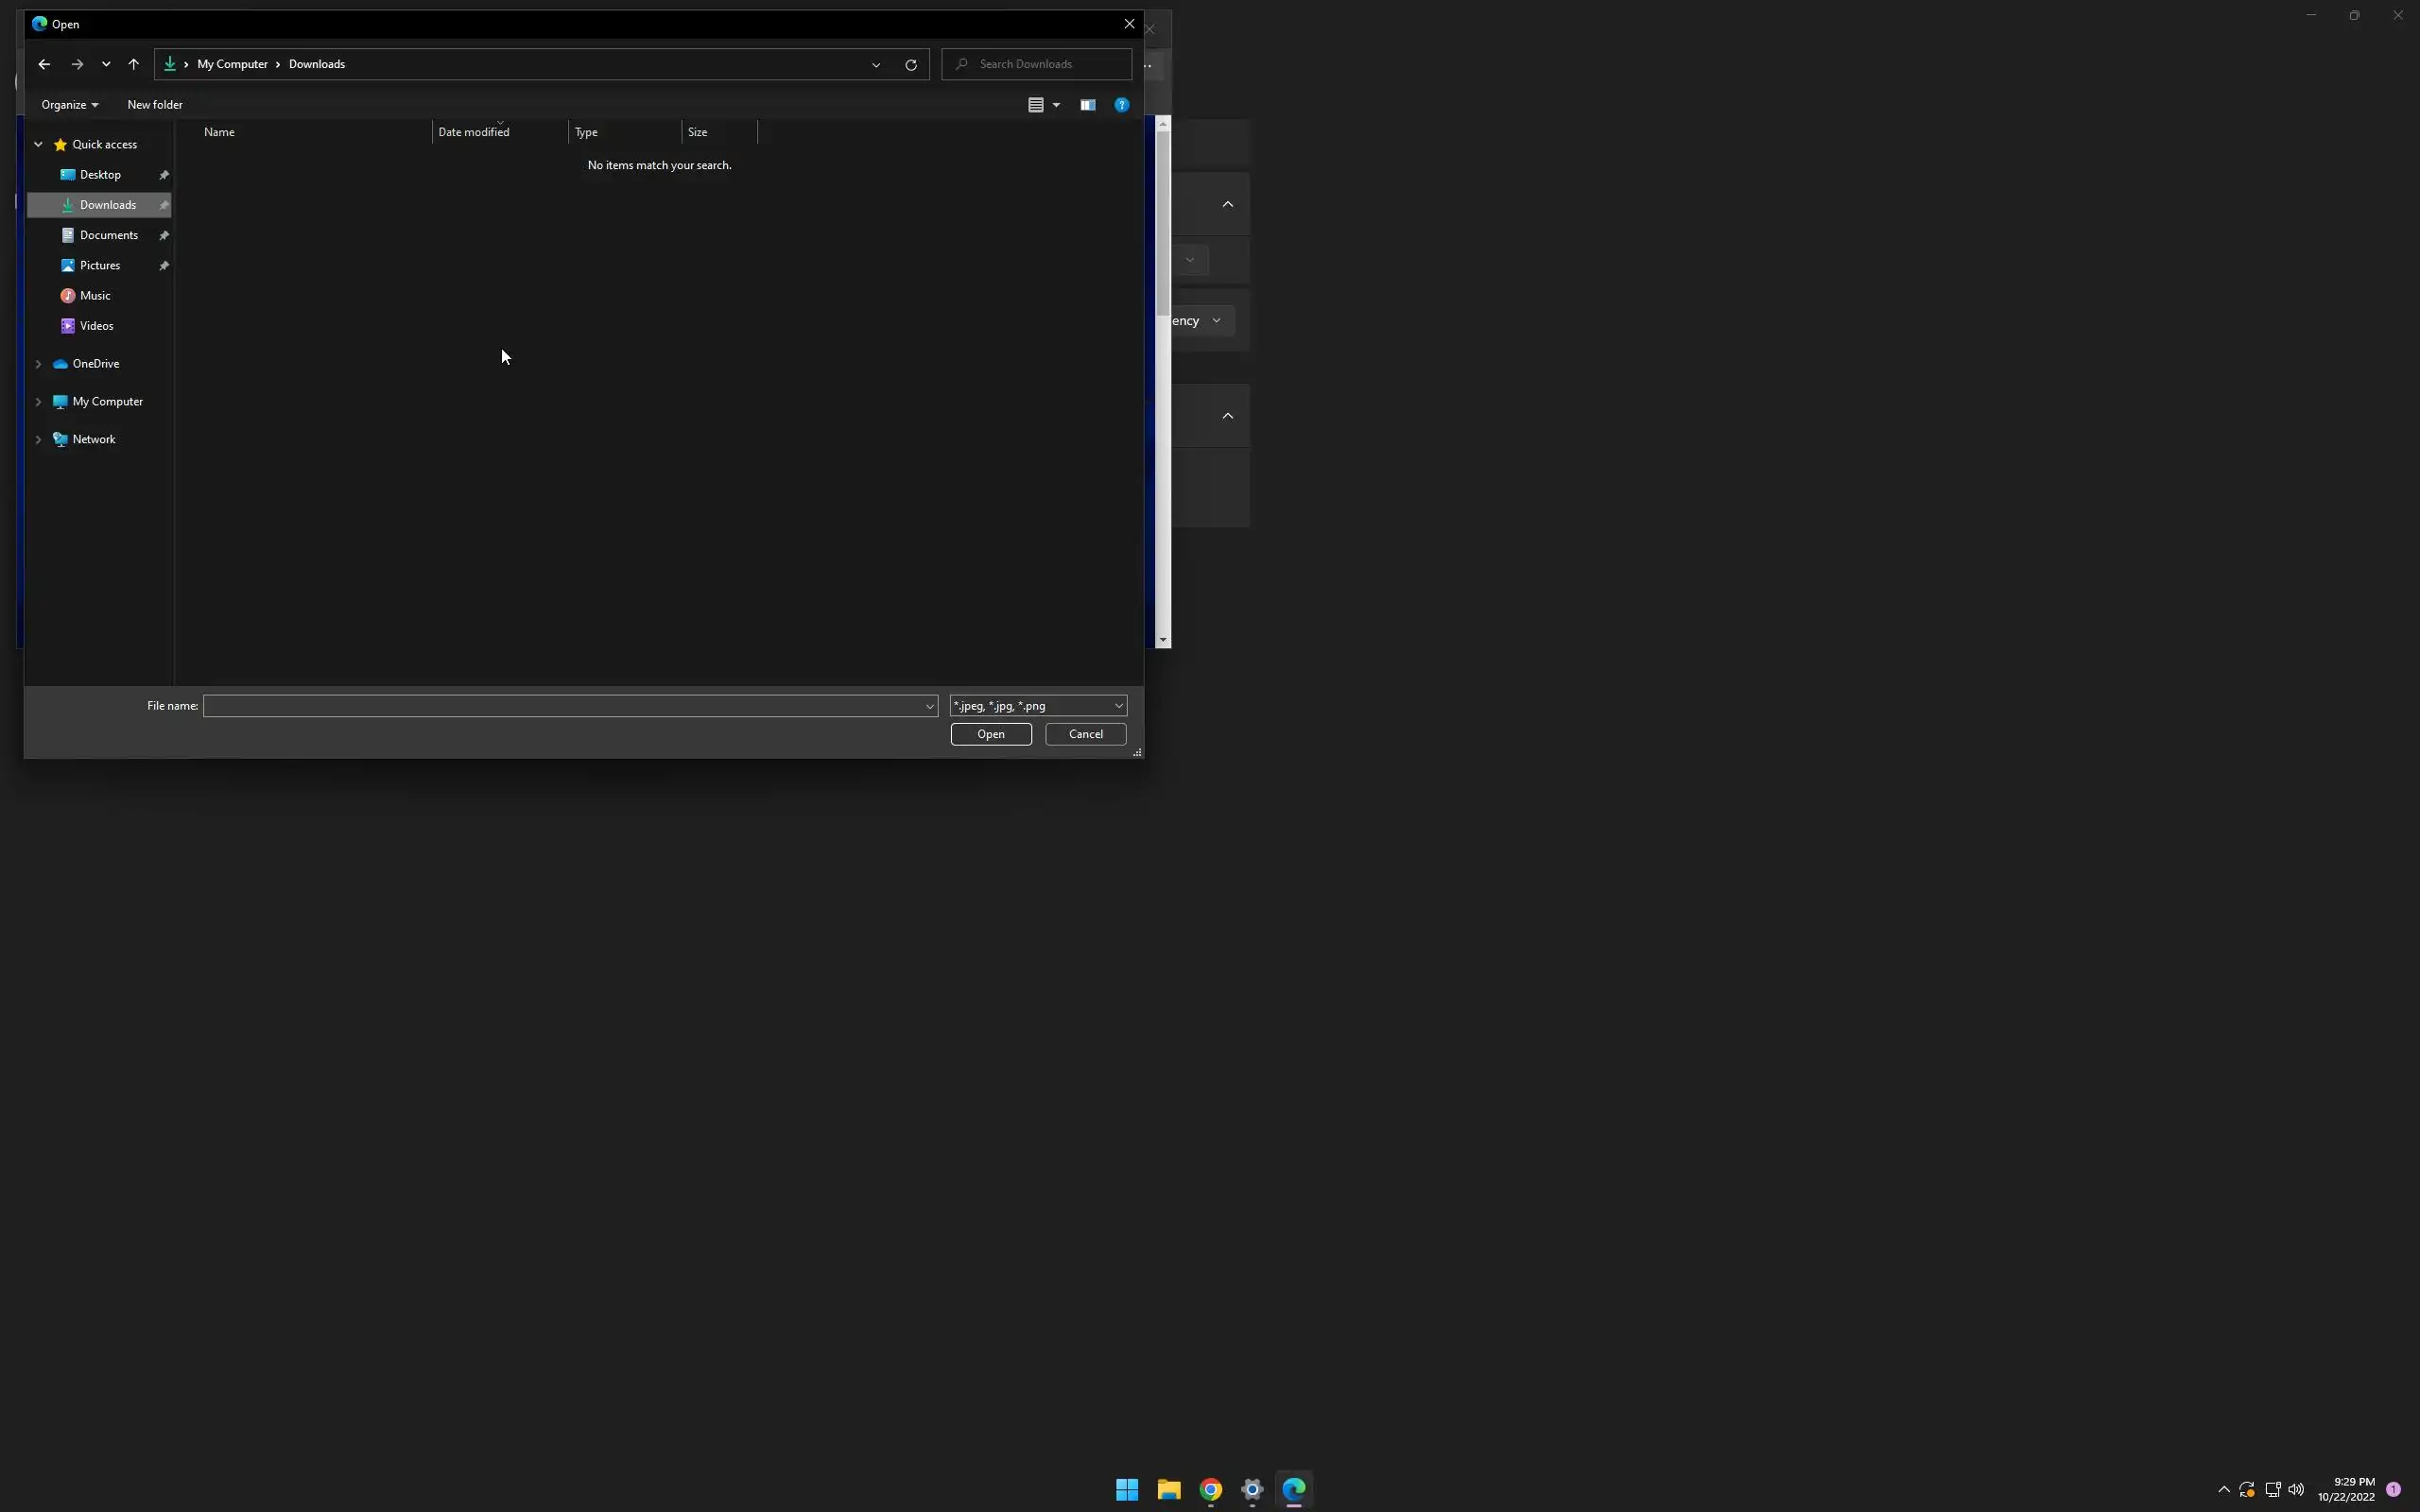The width and height of the screenshot is (2420, 1512).
Task: Open the Help question mark icon
Action: [1121, 105]
